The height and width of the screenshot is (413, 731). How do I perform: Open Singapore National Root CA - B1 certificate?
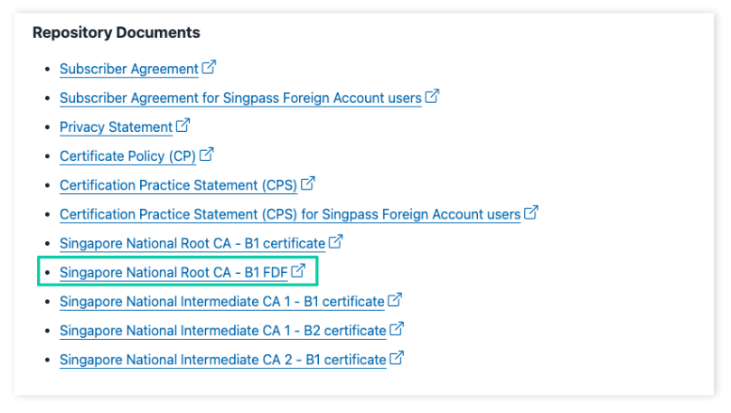click(192, 243)
